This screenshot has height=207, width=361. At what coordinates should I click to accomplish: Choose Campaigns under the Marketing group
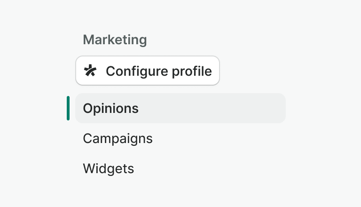(118, 139)
